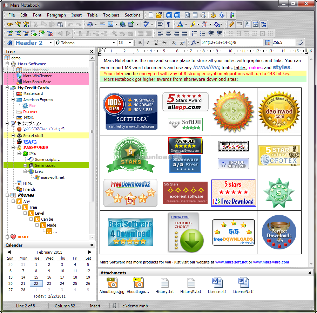Click the highlighter marker tool icon
Screen dimensions: 317x313
193,24
